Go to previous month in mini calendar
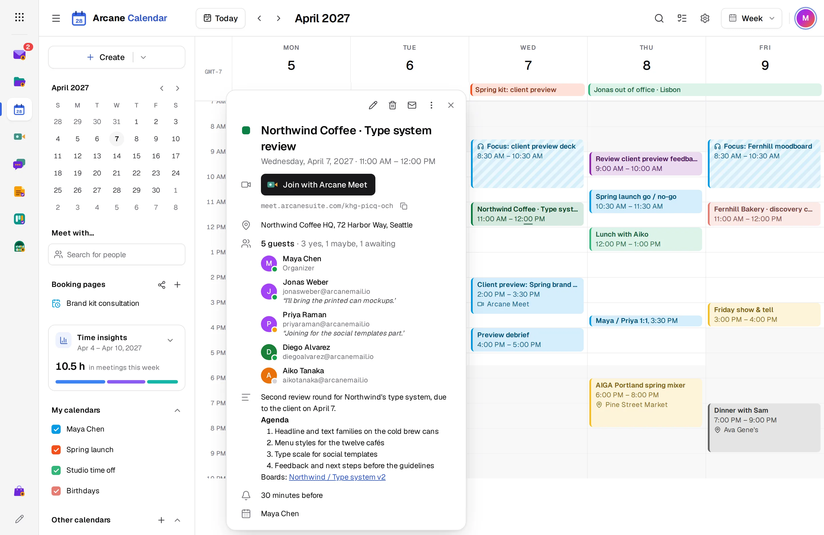 161,88
